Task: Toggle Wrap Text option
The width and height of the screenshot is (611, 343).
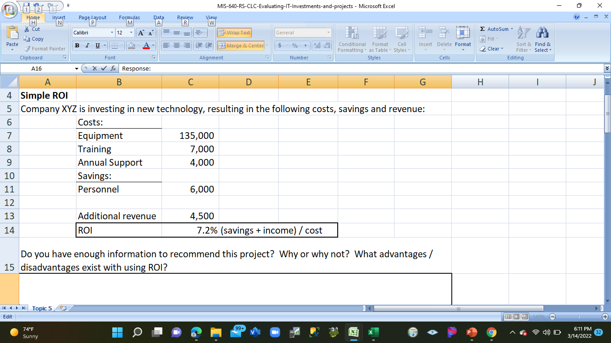Action: coord(234,33)
